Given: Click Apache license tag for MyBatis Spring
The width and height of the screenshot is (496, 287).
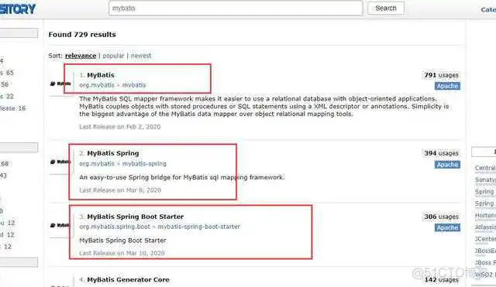Looking at the screenshot, I should click(447, 165).
